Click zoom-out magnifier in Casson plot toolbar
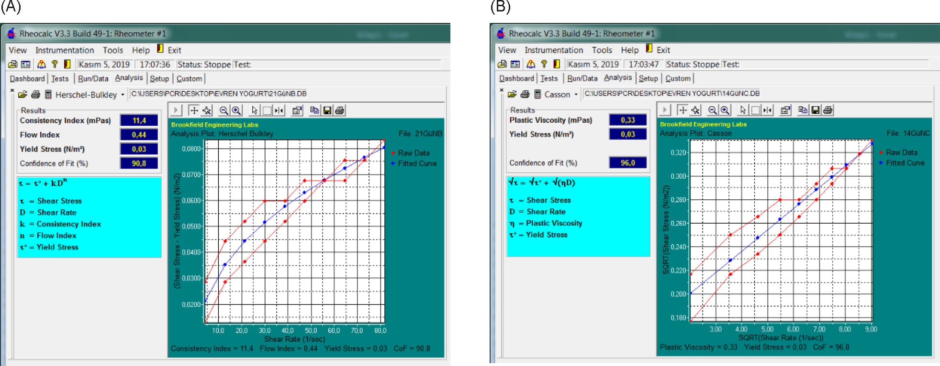Image resolution: width=940 pixels, height=366 pixels. (712, 110)
